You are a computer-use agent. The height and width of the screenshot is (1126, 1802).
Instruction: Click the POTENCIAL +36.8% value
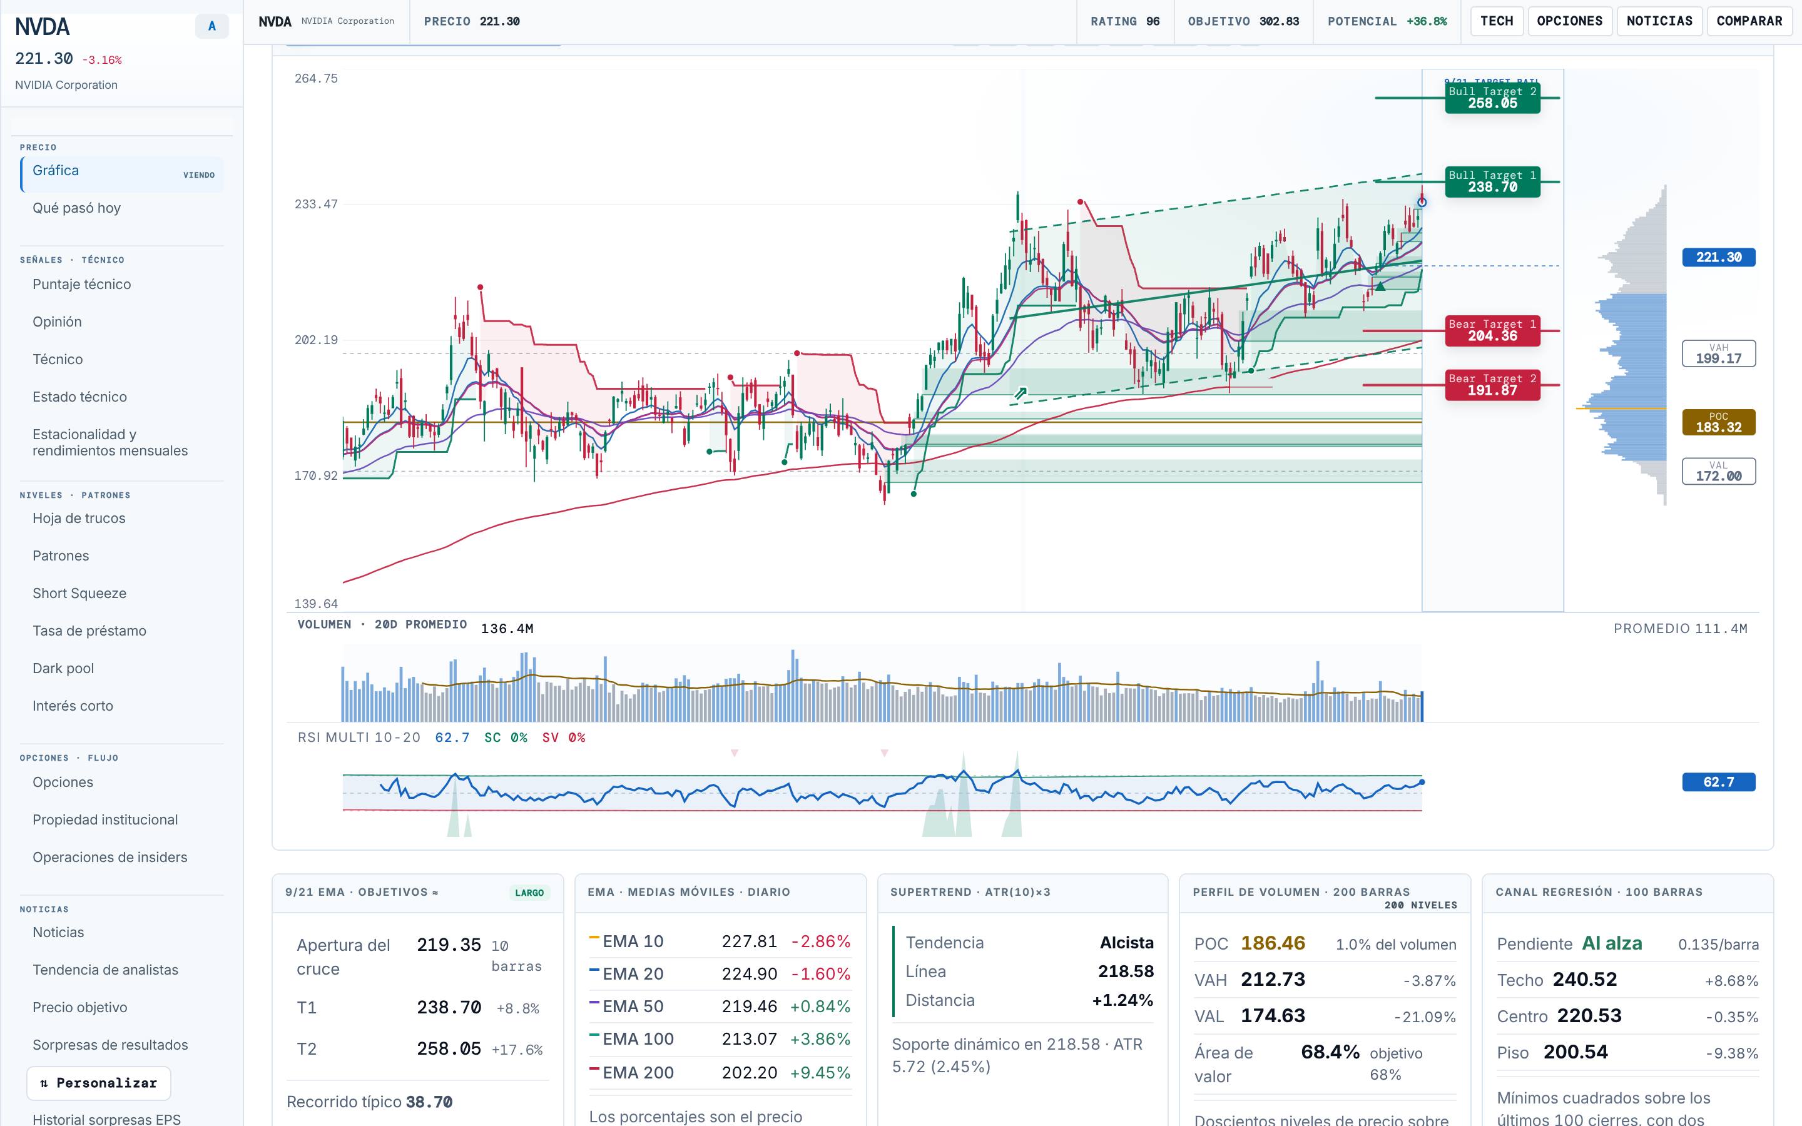1426,22
